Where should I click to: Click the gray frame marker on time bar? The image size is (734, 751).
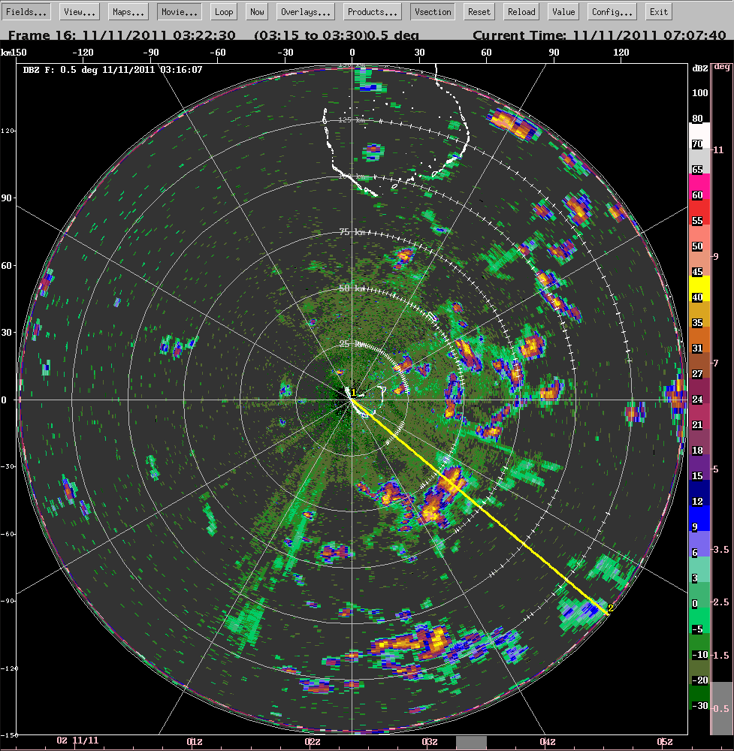pyautogui.click(x=472, y=742)
